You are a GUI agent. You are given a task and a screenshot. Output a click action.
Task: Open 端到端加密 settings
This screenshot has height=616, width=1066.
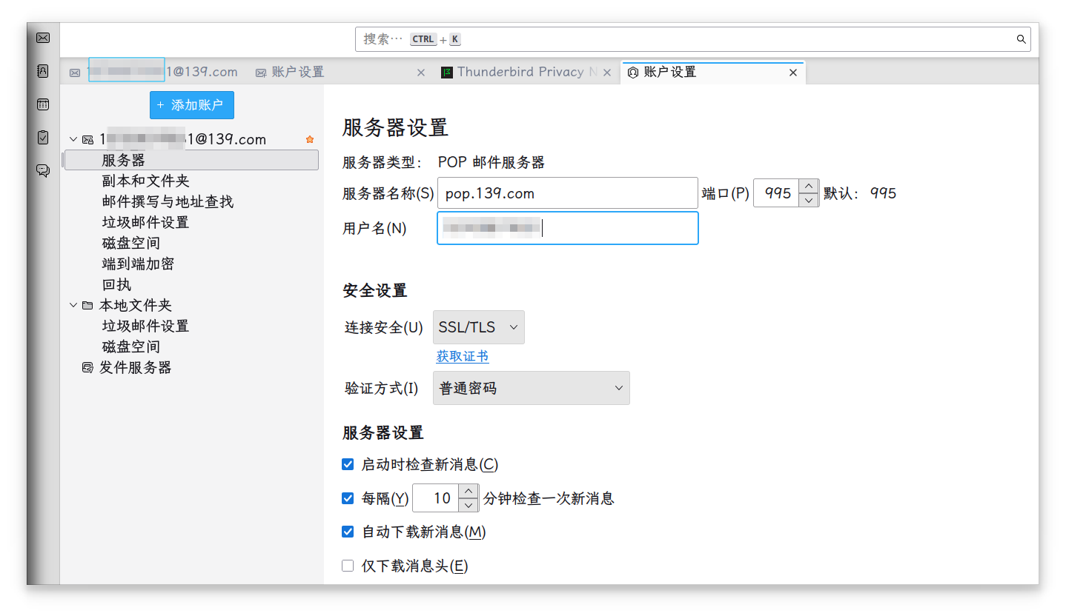[x=139, y=264]
